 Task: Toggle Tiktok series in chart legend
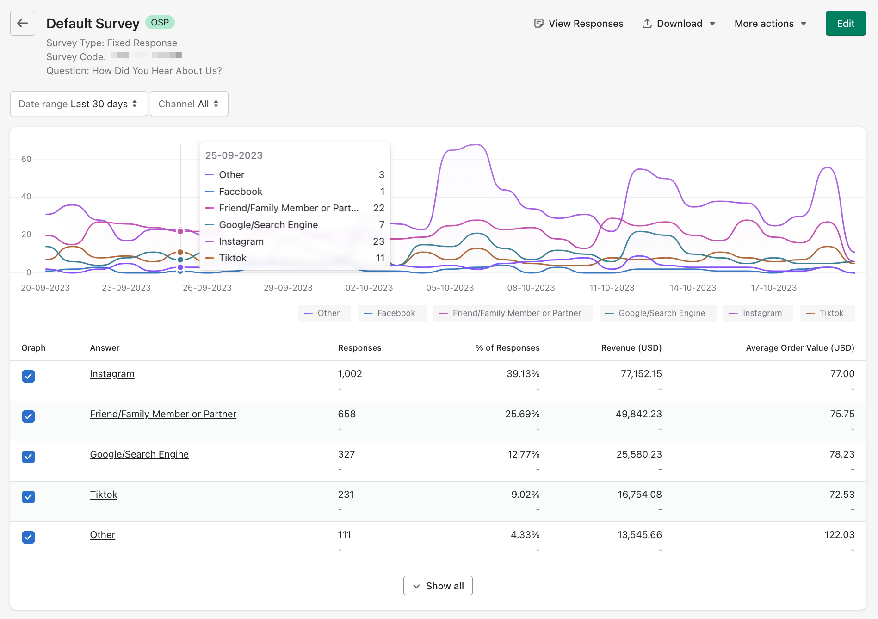[x=827, y=313]
